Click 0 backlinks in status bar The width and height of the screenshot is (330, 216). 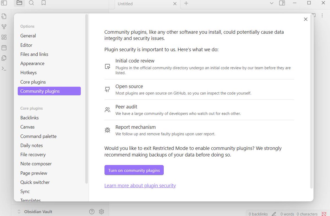coord(258,214)
